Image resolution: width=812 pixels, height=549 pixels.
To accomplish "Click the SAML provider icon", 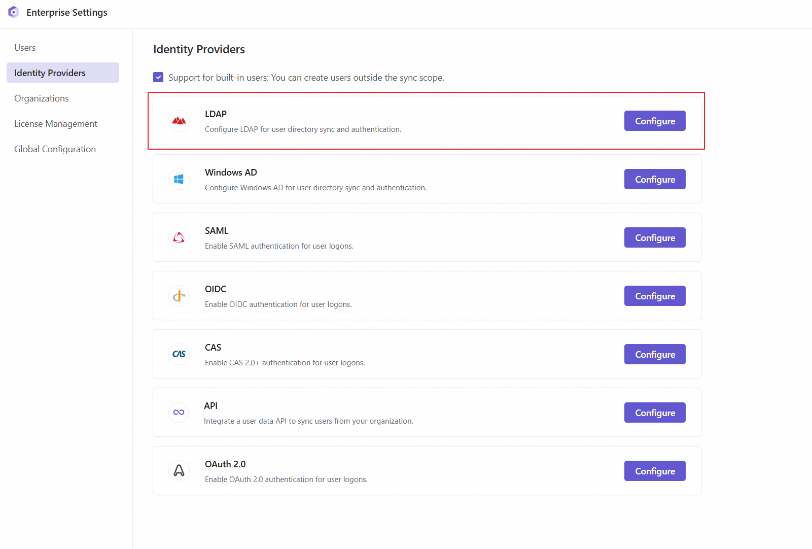I will pyautogui.click(x=179, y=237).
